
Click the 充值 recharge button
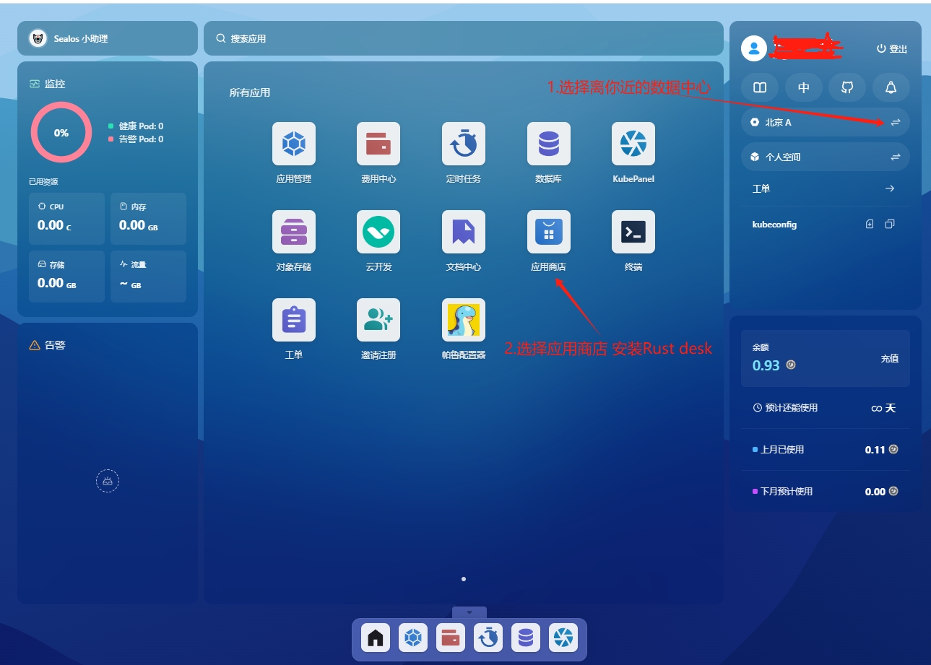pyautogui.click(x=890, y=358)
